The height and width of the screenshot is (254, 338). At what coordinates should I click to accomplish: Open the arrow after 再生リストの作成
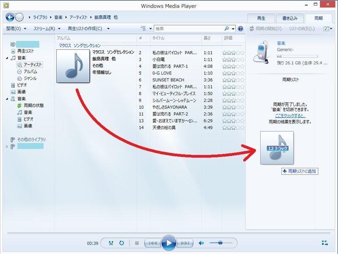(x=108, y=29)
